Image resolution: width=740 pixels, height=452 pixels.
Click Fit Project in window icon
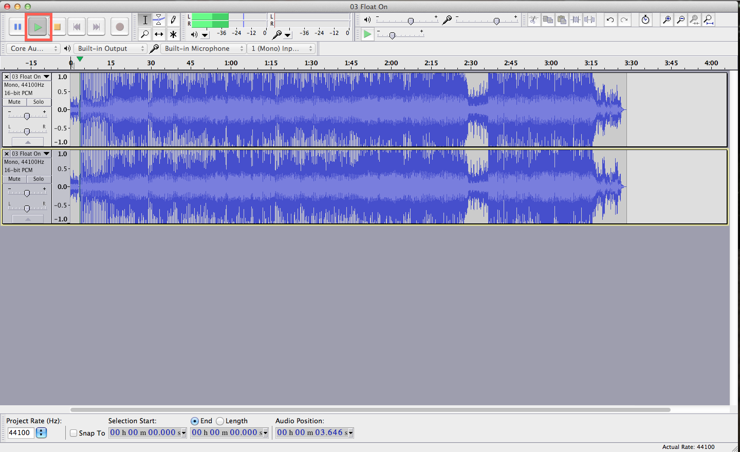[x=709, y=20]
